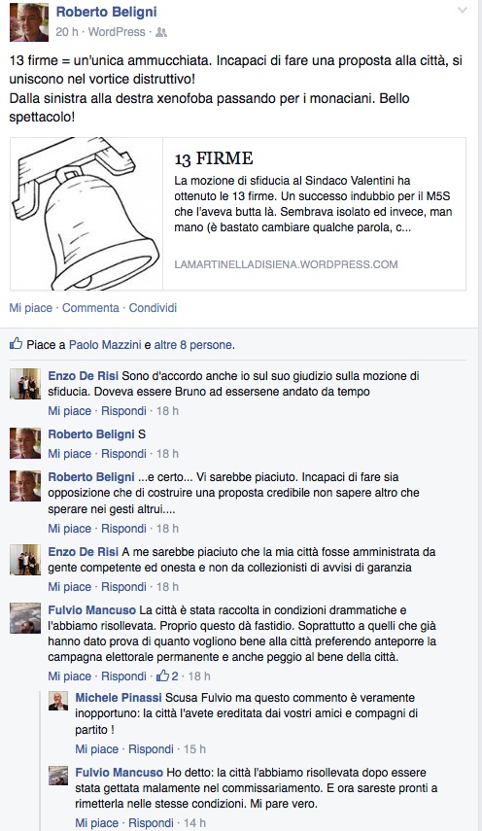Open the WordPress source link in post header
482x831 pixels.
[x=117, y=32]
